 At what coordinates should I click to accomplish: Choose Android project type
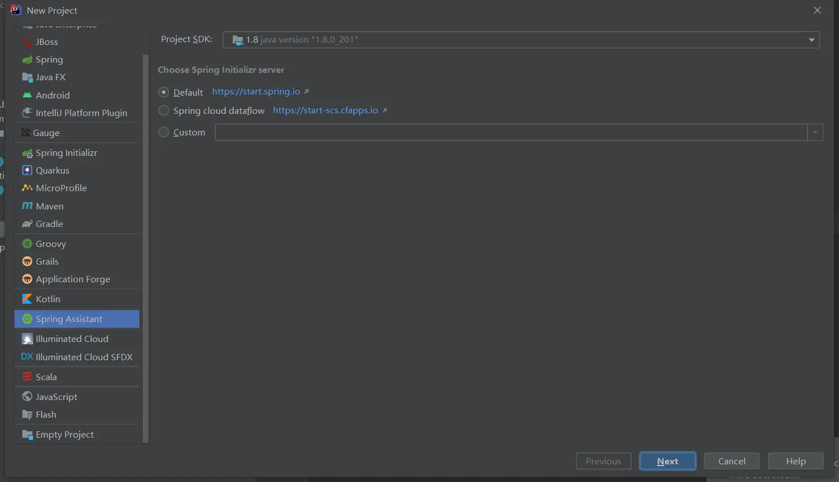(x=77, y=95)
